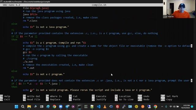Click the compile.sh filename in nano header

(x=99, y=5)
